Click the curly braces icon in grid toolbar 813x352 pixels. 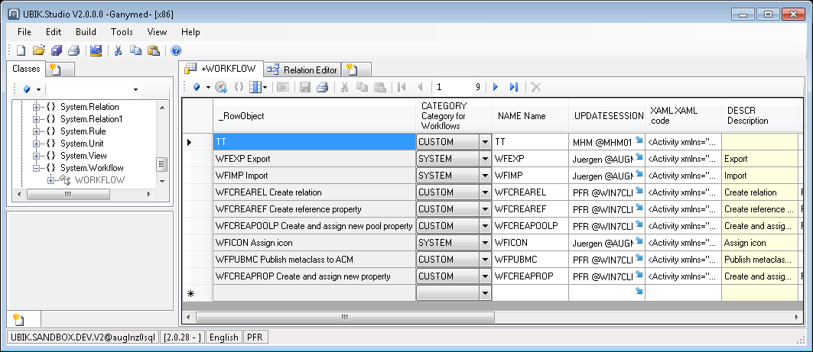239,87
